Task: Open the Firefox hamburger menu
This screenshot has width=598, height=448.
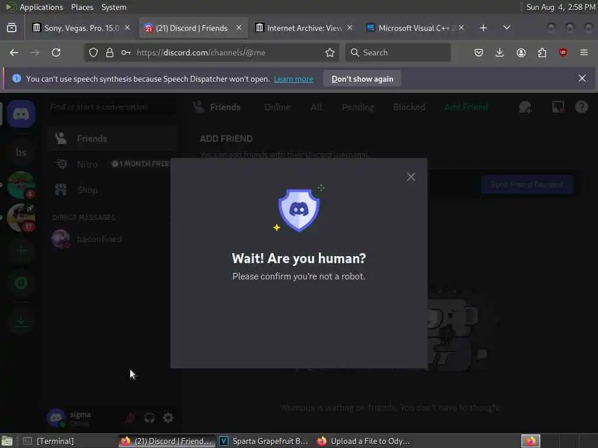Action: point(584,52)
